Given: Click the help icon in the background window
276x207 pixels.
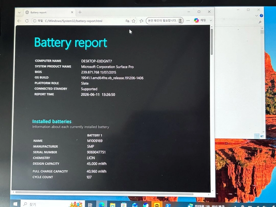Looking at the screenshot, I should 261,15.
